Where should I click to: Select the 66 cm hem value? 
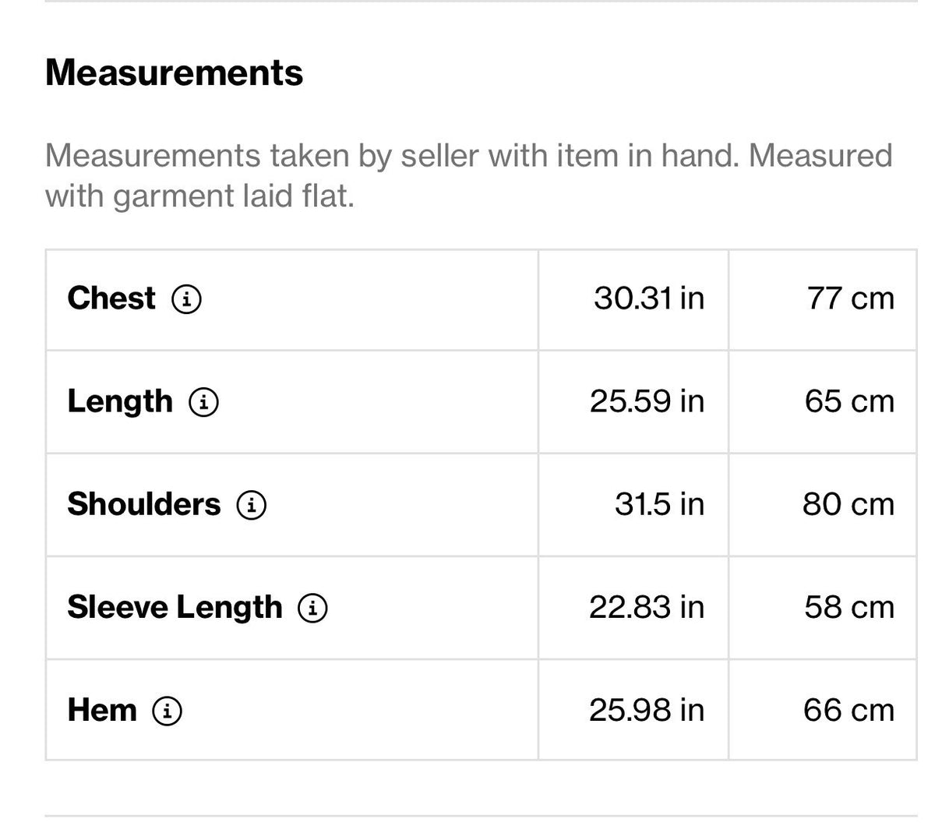[x=849, y=710]
